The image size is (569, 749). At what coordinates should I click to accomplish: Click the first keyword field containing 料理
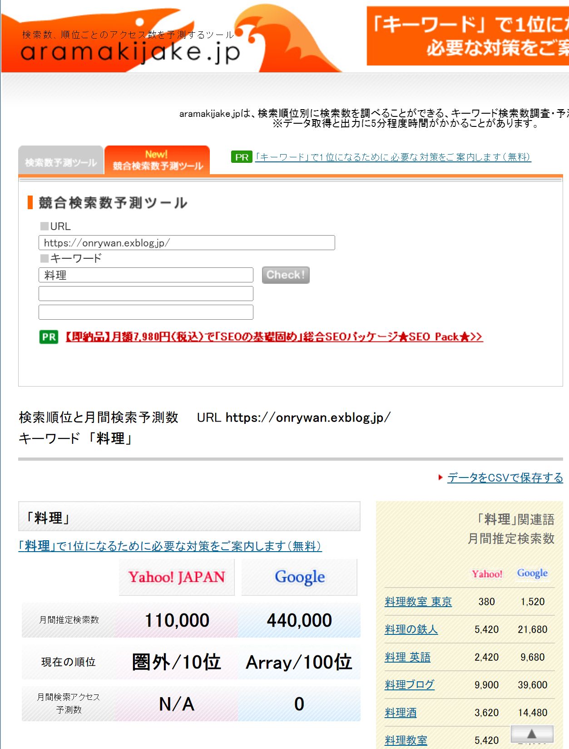[x=146, y=275]
